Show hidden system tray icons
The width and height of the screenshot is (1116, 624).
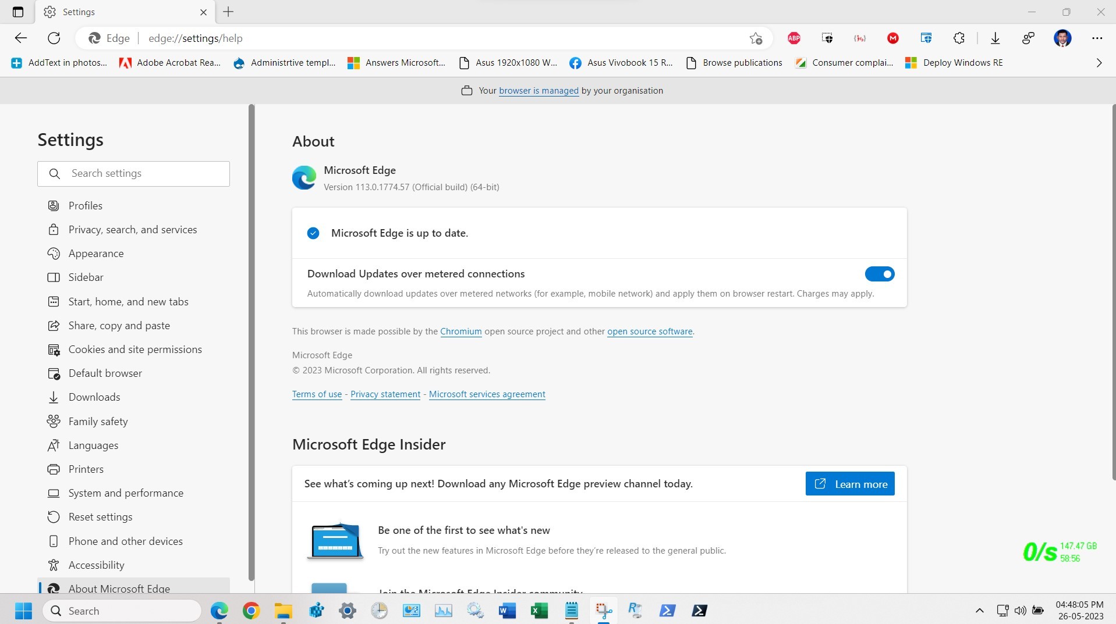tap(980, 611)
